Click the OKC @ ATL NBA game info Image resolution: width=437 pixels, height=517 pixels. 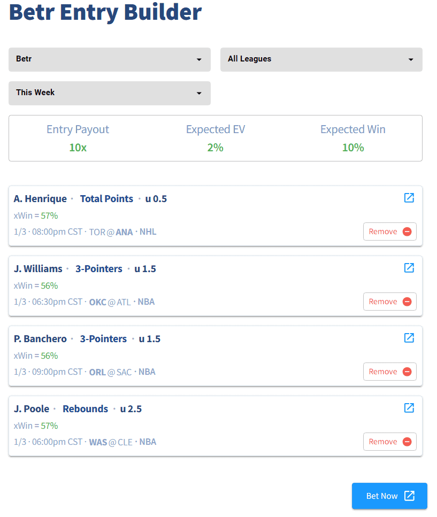pyautogui.click(x=122, y=302)
